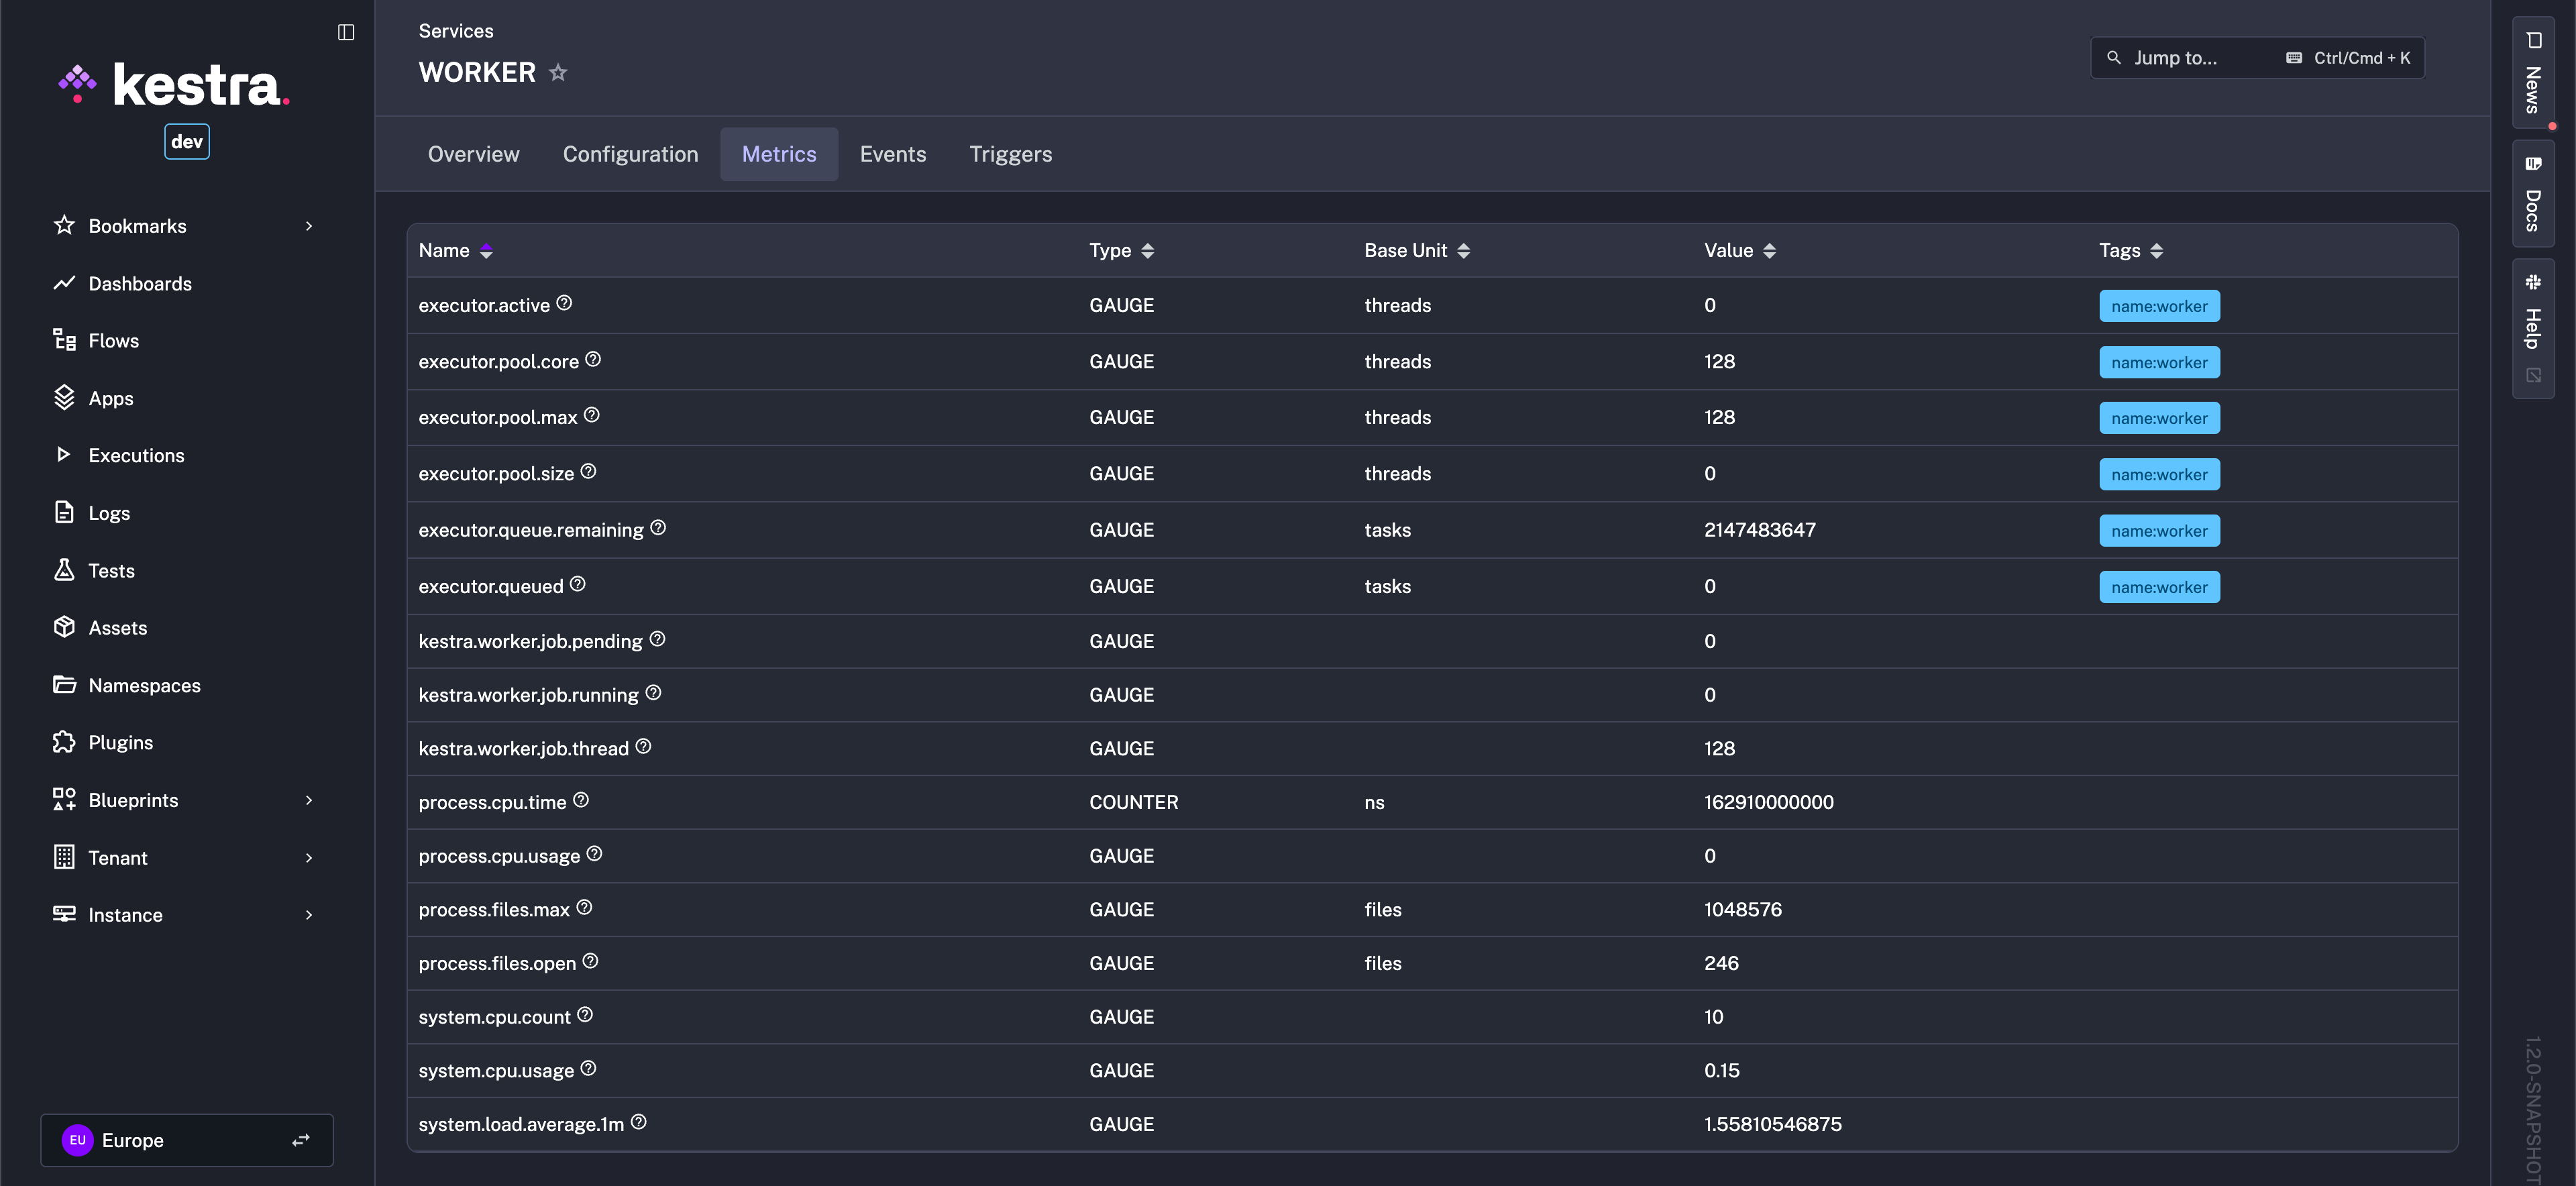Open the Tests flask icon
The width and height of the screenshot is (2576, 1186).
point(64,570)
